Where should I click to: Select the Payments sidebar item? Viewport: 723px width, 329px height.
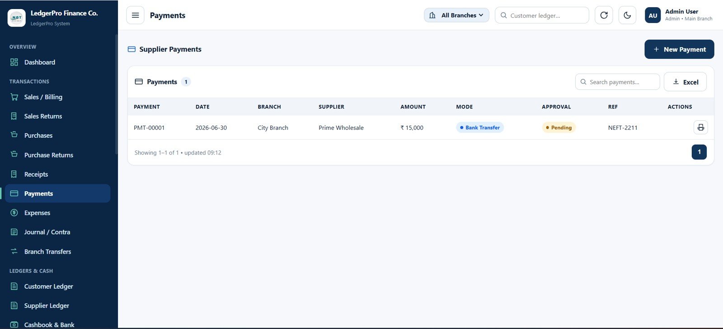(58, 193)
